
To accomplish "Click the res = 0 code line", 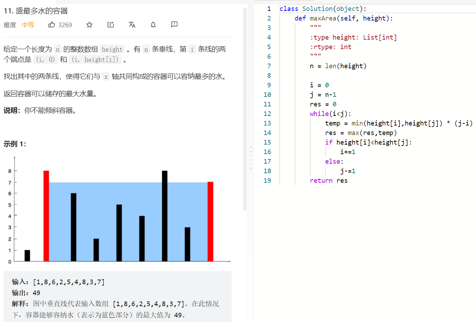I will pyautogui.click(x=323, y=104).
